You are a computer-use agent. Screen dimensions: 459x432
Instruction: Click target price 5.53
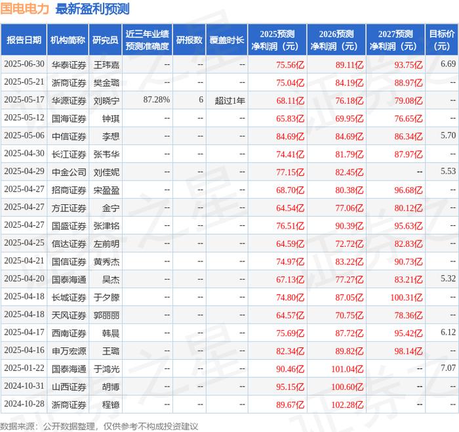click(x=448, y=171)
